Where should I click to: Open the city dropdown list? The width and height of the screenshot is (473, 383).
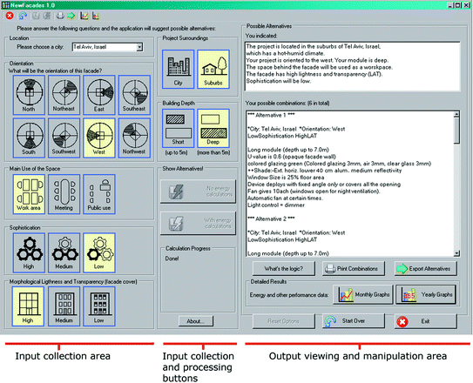pos(139,47)
